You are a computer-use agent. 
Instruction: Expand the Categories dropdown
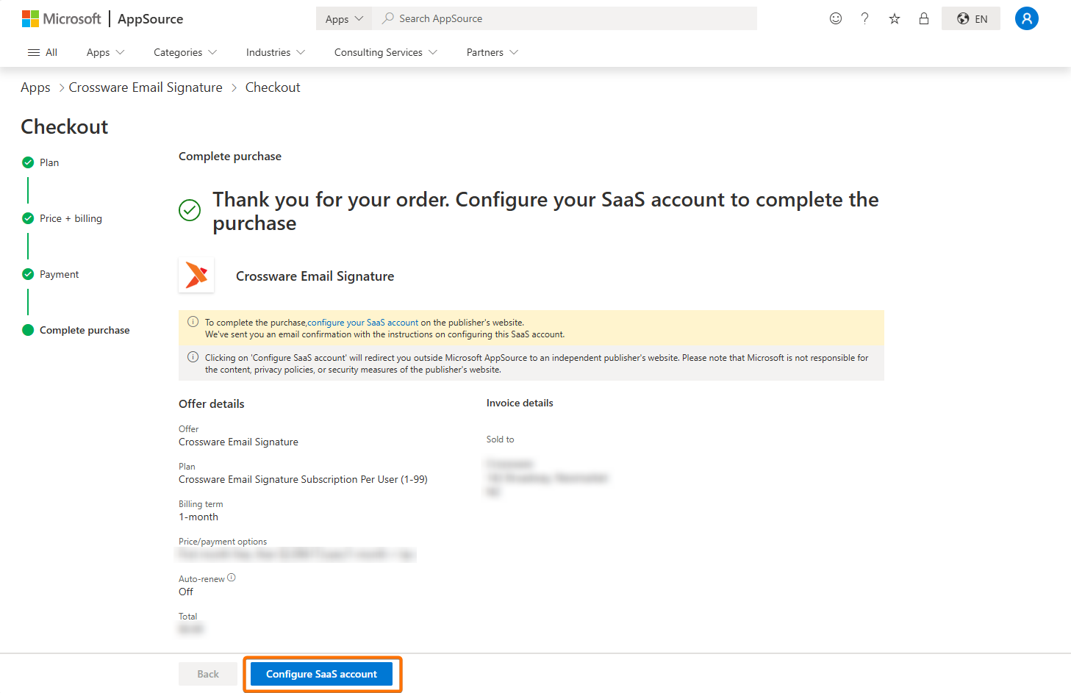(185, 52)
